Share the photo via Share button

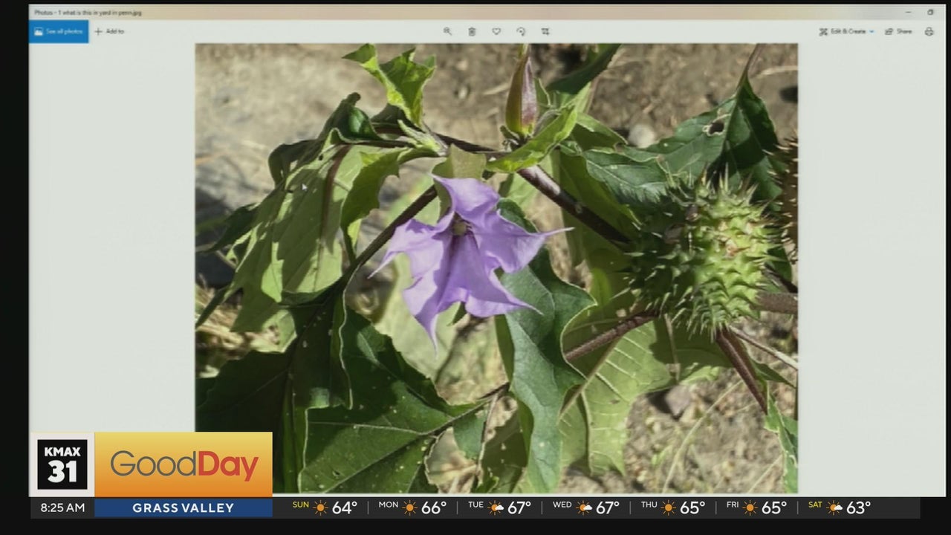pyautogui.click(x=898, y=31)
